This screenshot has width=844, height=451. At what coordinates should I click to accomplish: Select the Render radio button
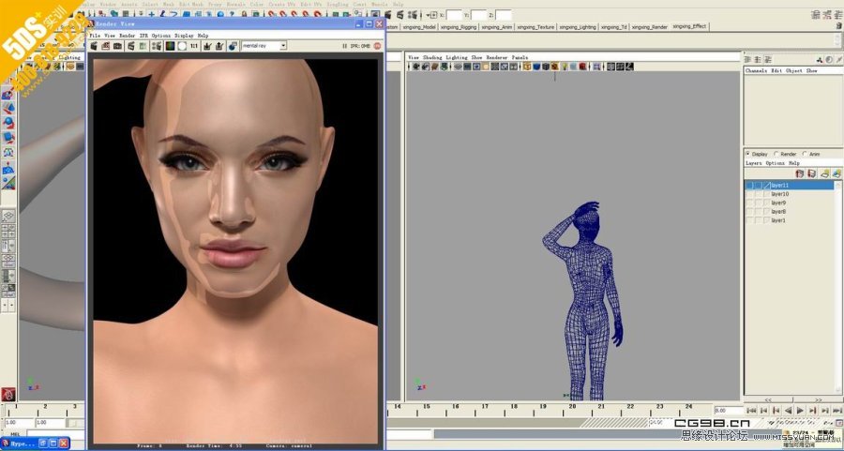point(776,154)
